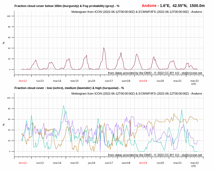Click 'jeu16' label under the bottom chart
The height and width of the screenshot is (171, 214).
(x=91, y=163)
